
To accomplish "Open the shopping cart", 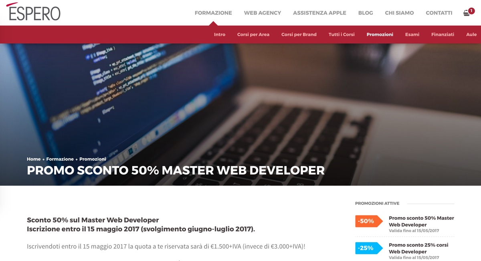I will point(465,13).
